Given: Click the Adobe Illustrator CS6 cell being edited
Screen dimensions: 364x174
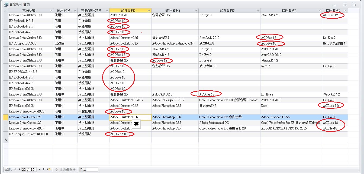Looking at the screenshot, I should (x=130, y=117).
